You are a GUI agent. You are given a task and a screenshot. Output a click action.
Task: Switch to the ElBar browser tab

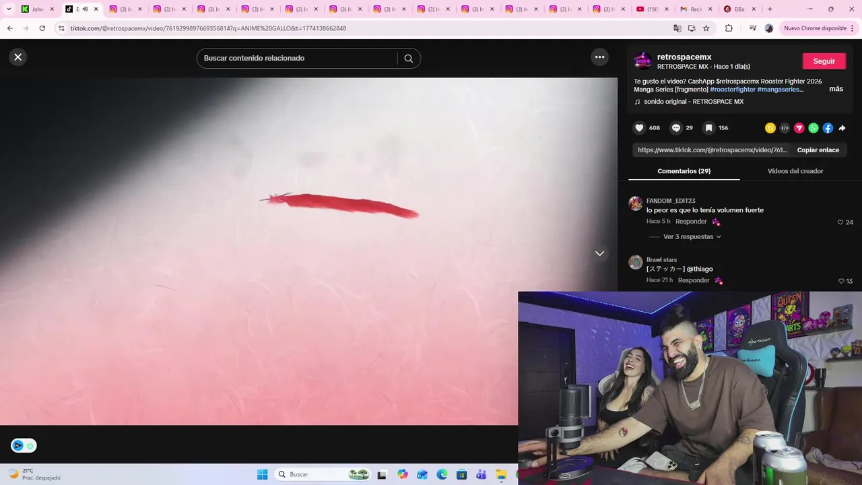point(739,9)
